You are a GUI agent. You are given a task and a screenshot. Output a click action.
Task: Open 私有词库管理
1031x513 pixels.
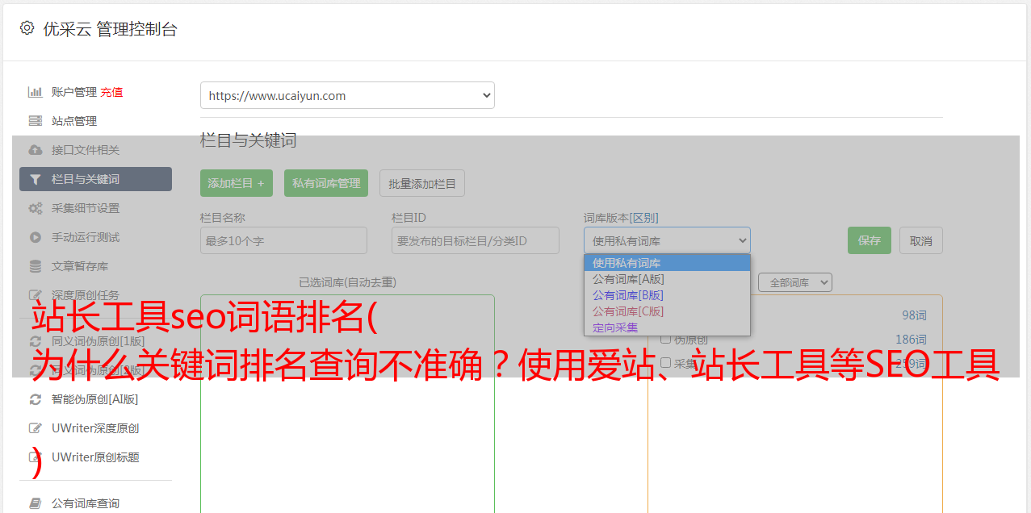pos(326,183)
